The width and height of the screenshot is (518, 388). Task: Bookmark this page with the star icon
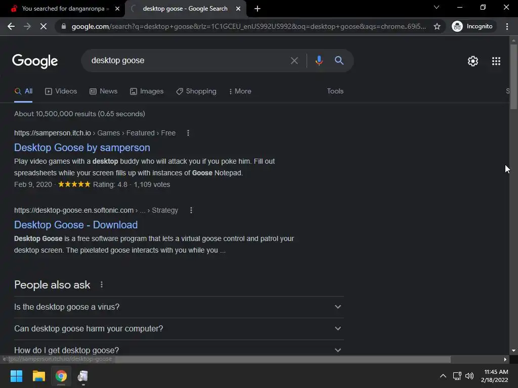click(437, 26)
